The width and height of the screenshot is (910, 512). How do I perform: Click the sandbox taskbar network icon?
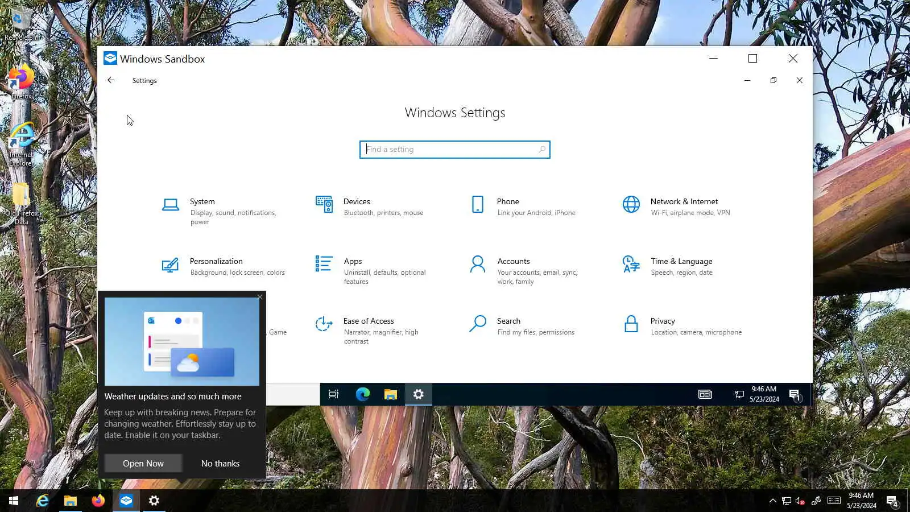point(739,394)
